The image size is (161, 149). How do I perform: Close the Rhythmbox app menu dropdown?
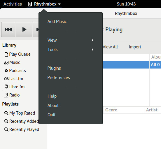pyautogui.click(x=44, y=4)
